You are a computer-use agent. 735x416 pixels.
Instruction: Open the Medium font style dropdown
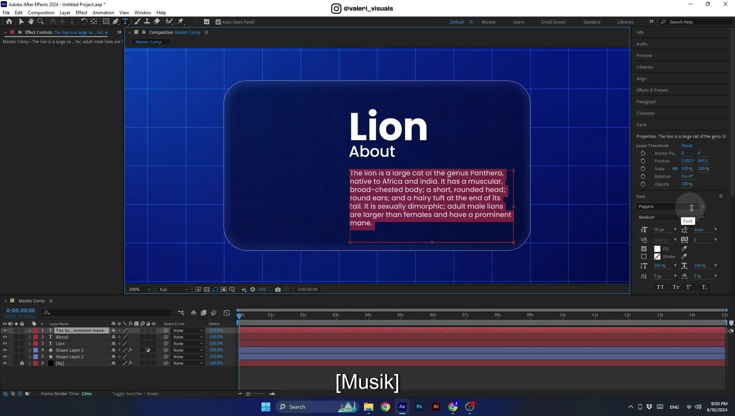[671, 217]
